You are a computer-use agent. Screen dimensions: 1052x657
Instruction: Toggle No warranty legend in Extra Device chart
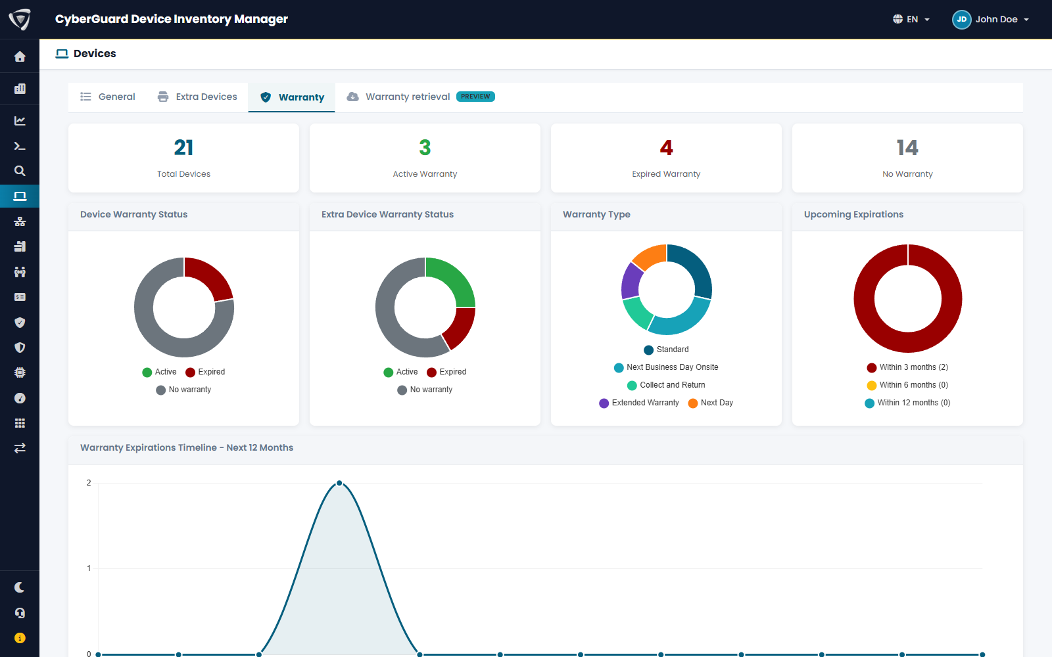425,390
